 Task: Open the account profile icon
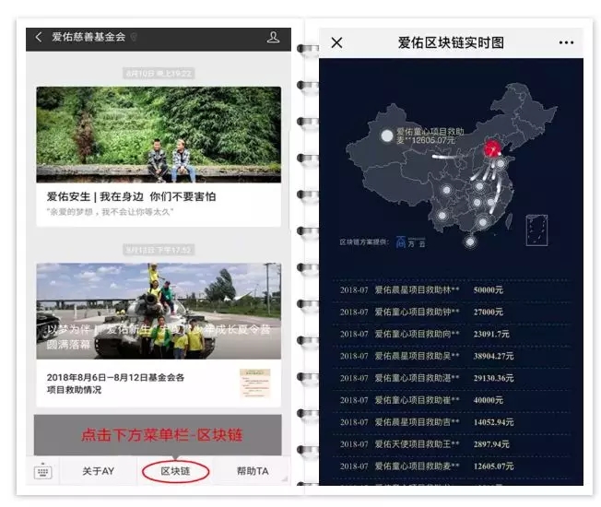[273, 37]
